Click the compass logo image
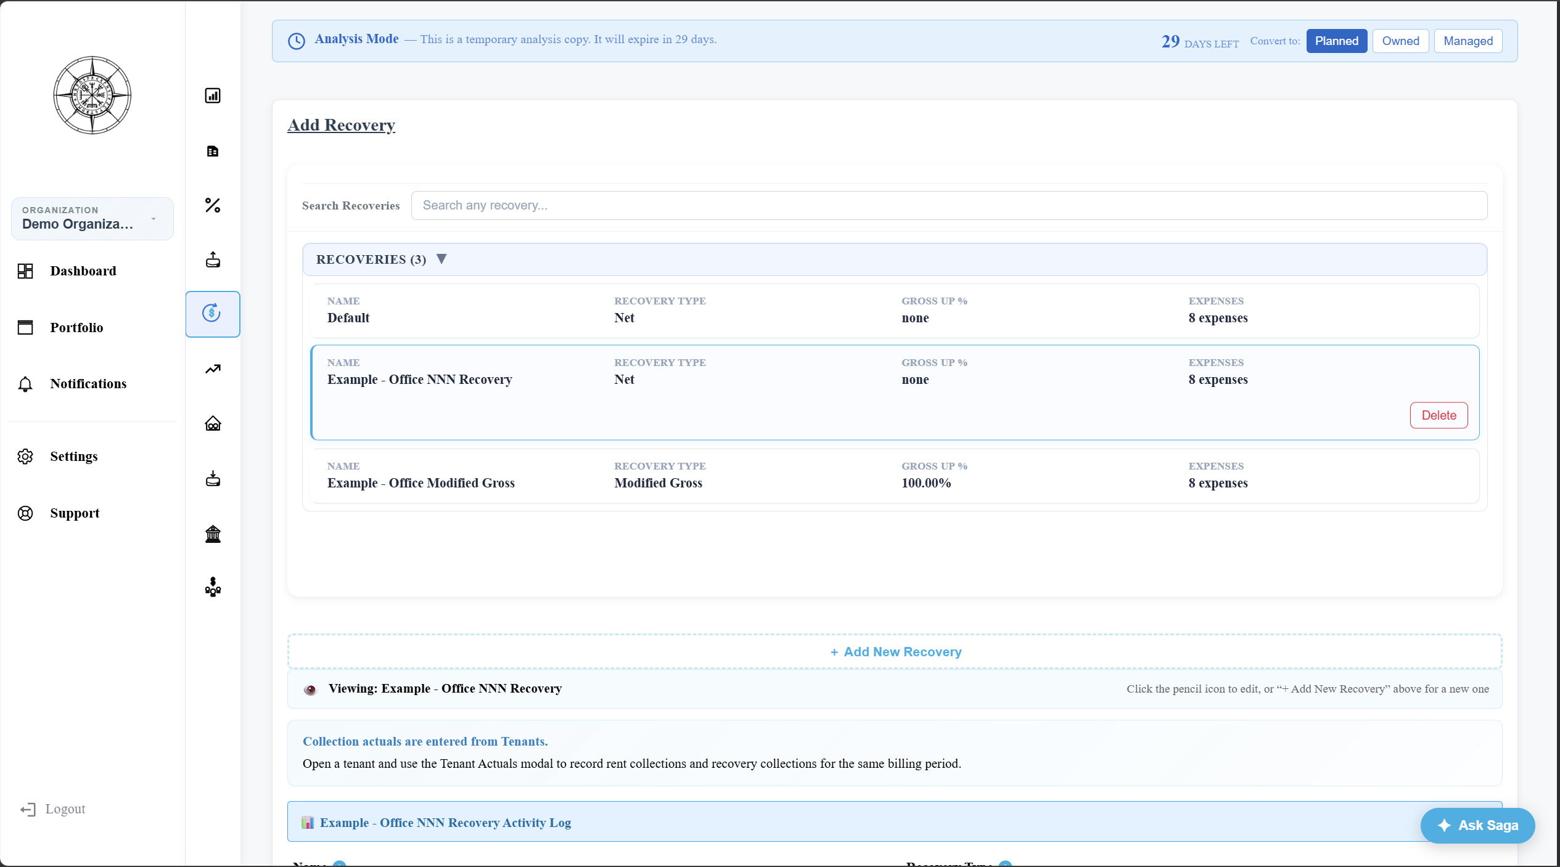The height and width of the screenshot is (867, 1560). [x=92, y=96]
